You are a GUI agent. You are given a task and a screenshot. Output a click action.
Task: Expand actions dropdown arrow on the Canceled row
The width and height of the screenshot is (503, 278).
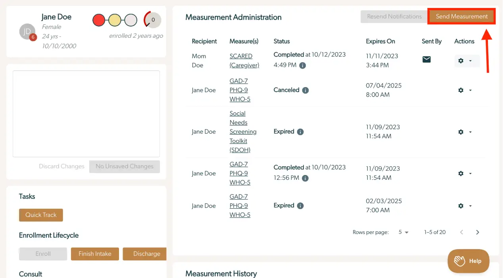coord(470,90)
